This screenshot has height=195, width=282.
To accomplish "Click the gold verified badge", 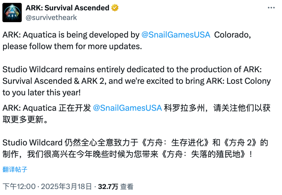I will (115, 8).
